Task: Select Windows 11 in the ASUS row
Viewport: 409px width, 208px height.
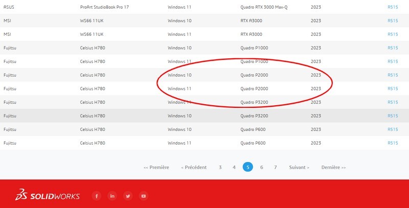Action: 179,7
